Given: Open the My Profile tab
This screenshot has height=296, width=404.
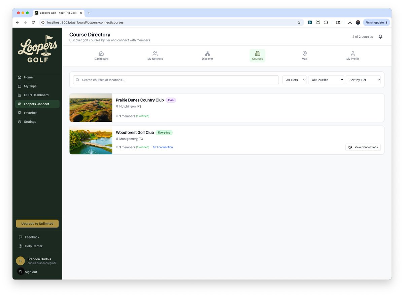Looking at the screenshot, I should pos(353,56).
